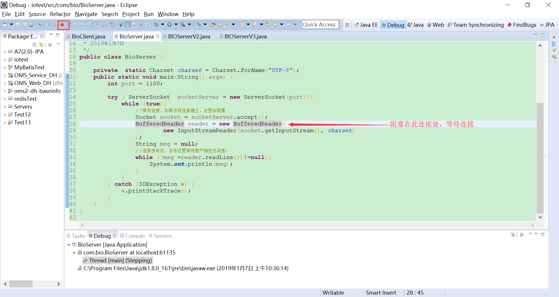Click the Next Annotation icon

click(241, 25)
